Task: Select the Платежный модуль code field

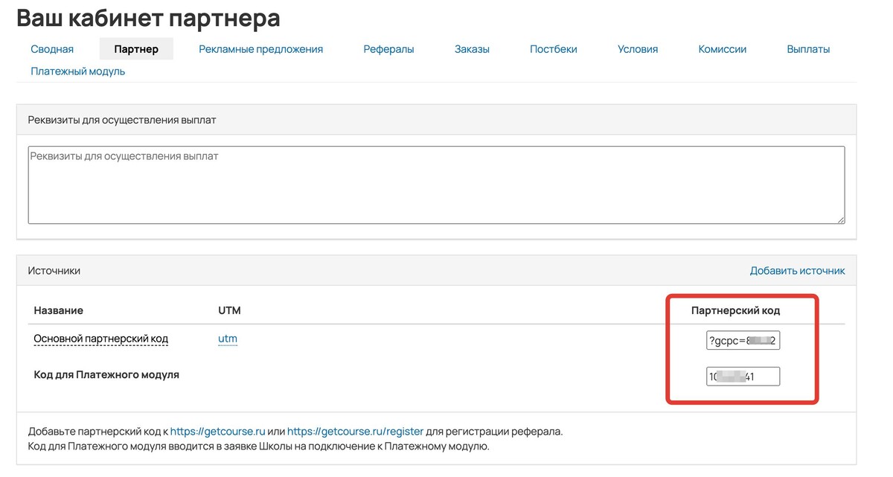Action: pyautogui.click(x=743, y=377)
